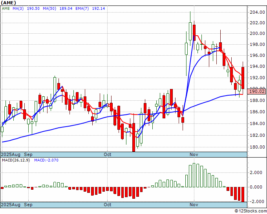Click the 196.00 price axis label

257,55
